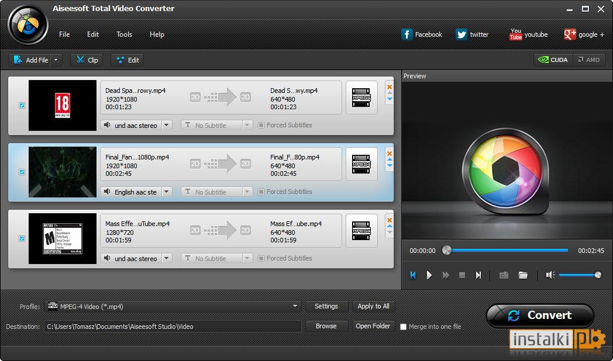Remove Dead Spa...rowy.mp4 with the orange X

[390, 87]
